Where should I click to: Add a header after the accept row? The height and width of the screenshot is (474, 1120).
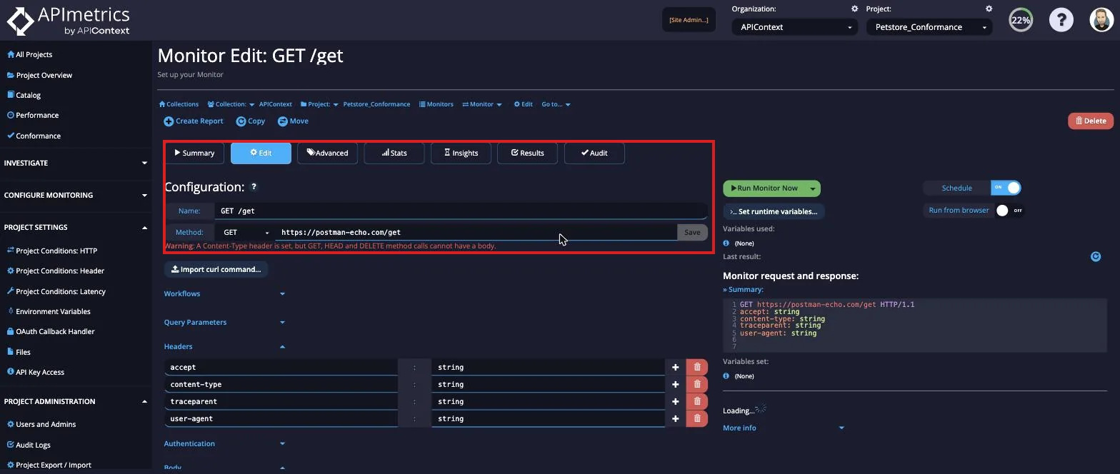[x=675, y=367]
